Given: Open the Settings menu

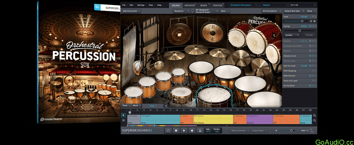Looking at the screenshot, I should pos(142,5).
